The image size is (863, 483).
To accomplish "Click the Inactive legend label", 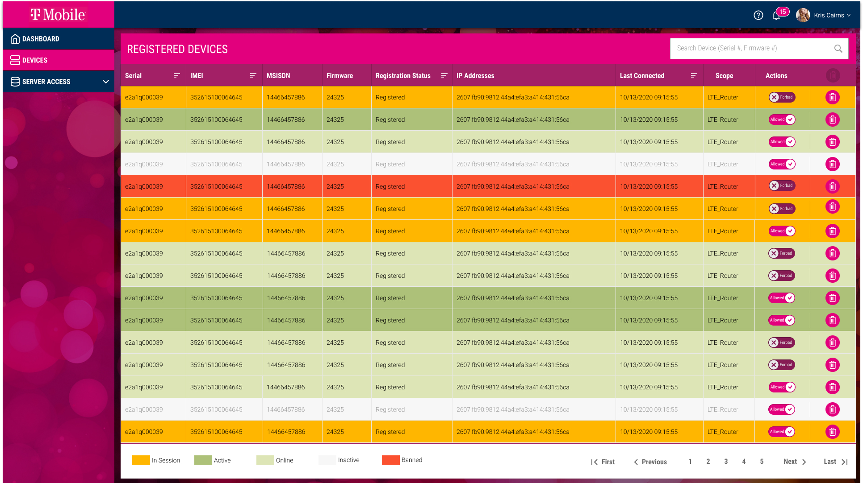I will [348, 460].
